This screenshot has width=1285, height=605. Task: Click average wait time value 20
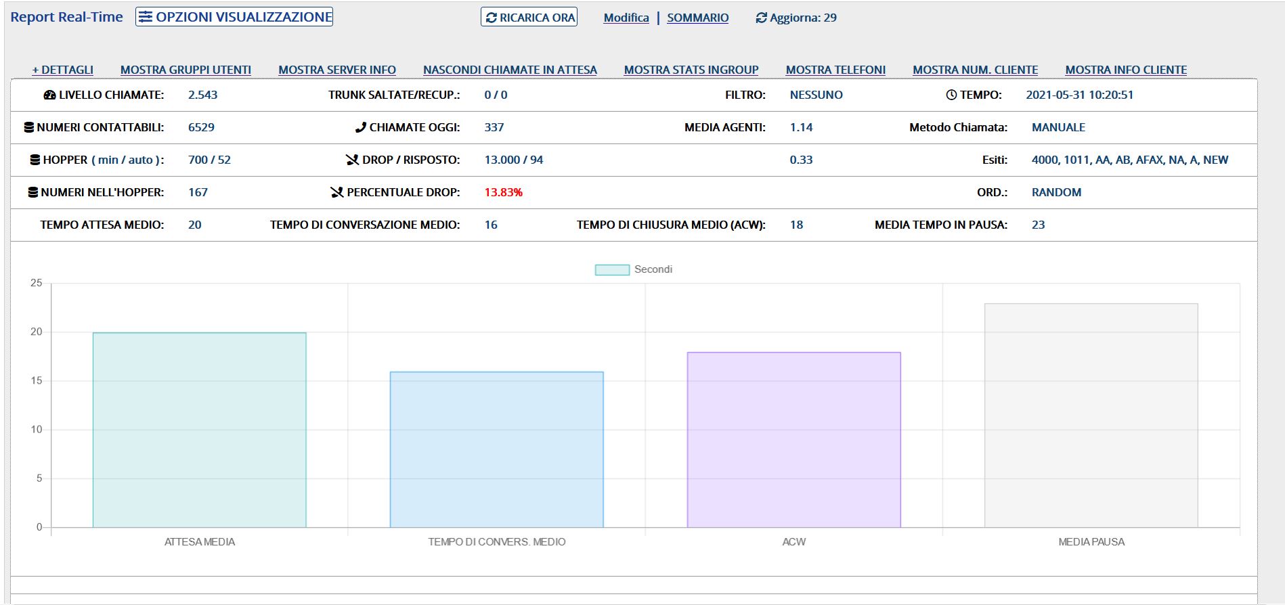195,225
